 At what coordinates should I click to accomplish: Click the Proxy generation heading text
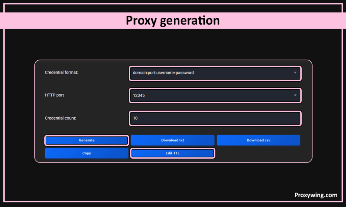click(x=173, y=21)
